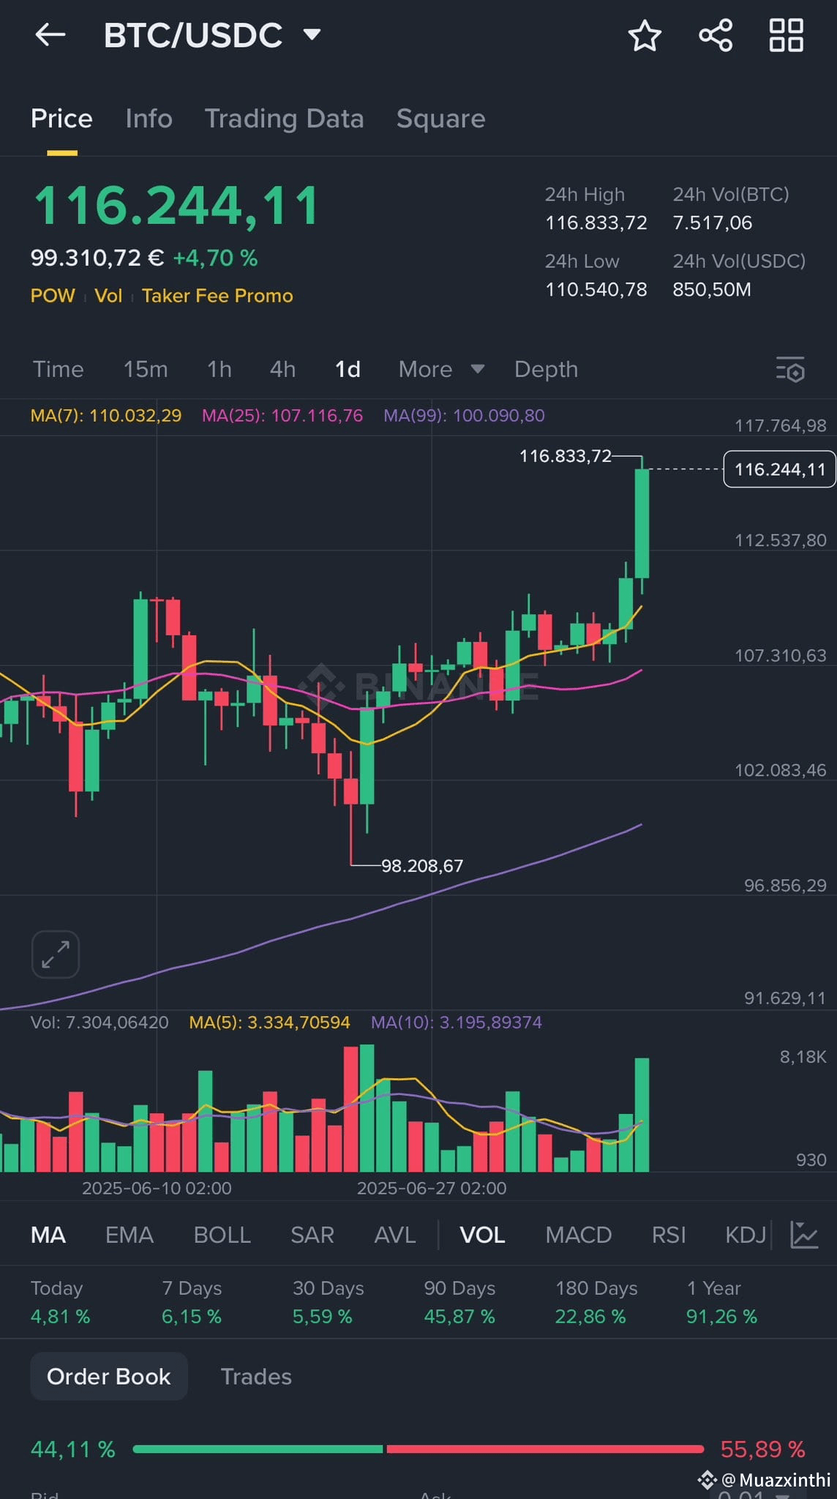
Task: Tap the Today 4,81 % performance
Action: point(60,1302)
